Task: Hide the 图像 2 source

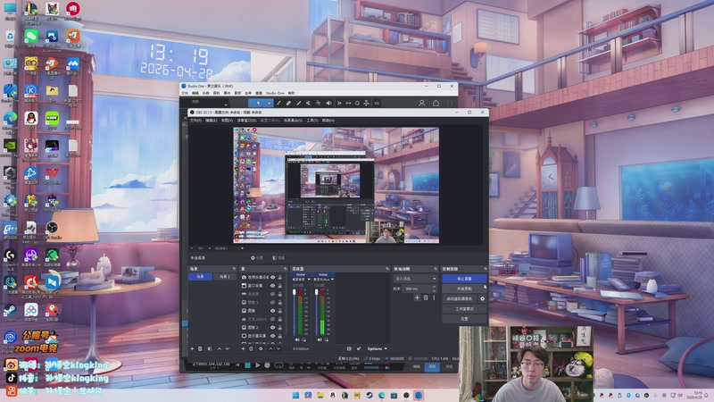Action: click(x=273, y=328)
